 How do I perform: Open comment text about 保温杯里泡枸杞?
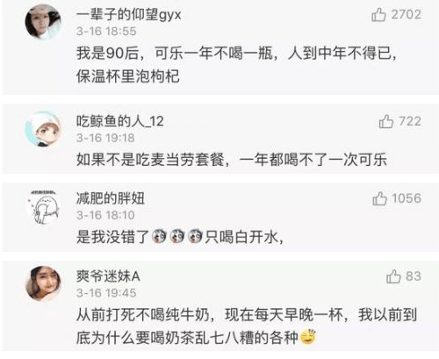[237, 65]
